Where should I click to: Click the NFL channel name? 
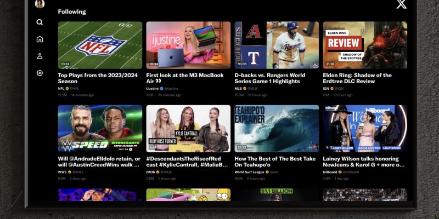point(61,89)
